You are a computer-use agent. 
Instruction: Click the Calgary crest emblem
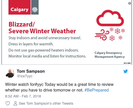coord(35,7)
